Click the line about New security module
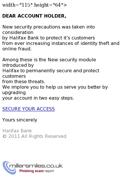 coord(49,60)
